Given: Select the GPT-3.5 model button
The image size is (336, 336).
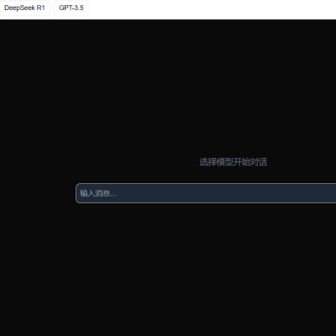Looking at the screenshot, I should 71,8.
